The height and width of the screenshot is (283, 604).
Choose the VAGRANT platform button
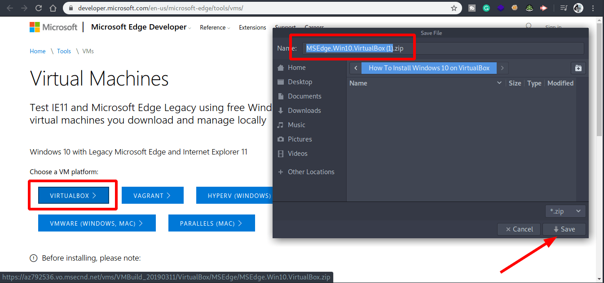click(152, 195)
